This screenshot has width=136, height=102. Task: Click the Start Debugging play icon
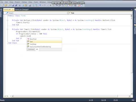(50, 5)
